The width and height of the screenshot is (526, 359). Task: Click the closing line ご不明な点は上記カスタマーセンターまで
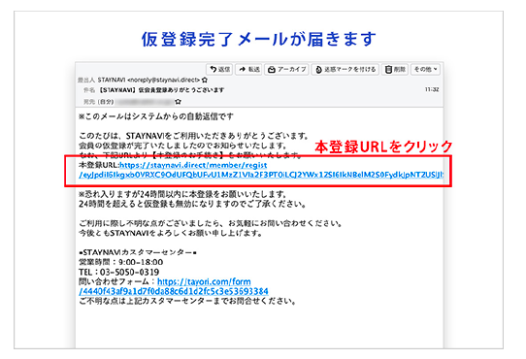pos(187,301)
